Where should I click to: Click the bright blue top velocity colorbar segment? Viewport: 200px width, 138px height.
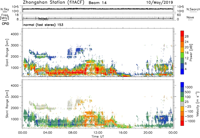click(182, 85)
